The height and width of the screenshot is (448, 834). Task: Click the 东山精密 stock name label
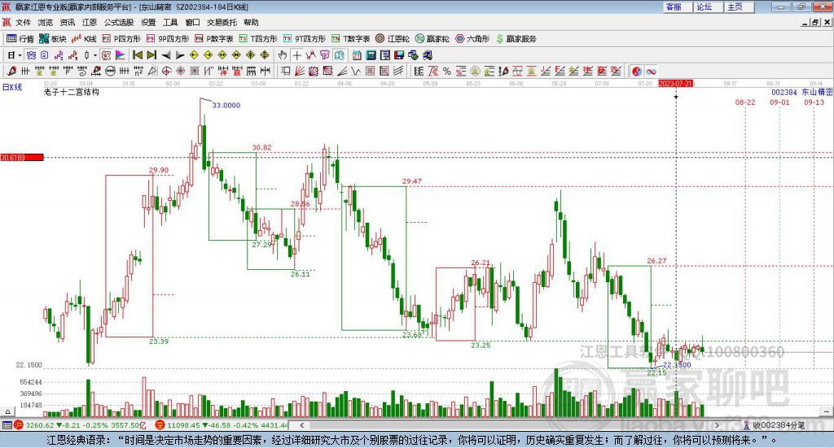(x=817, y=93)
